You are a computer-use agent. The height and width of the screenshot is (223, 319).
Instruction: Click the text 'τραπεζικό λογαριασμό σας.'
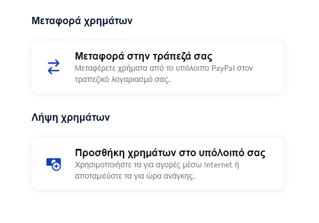[x=122, y=79]
